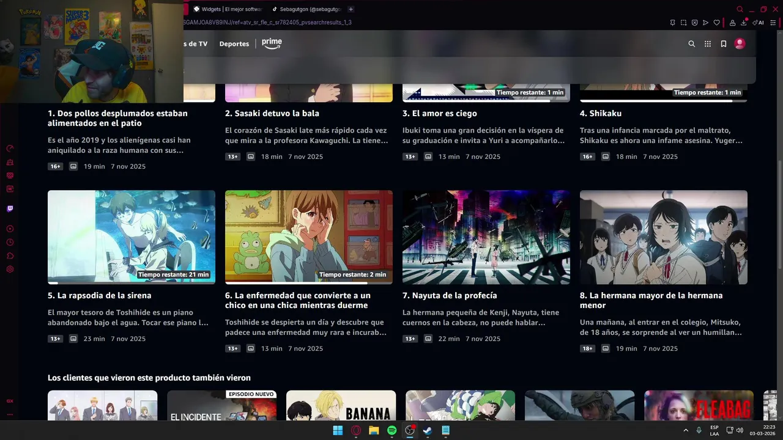Click the microphone icon in system tray

tap(699, 430)
